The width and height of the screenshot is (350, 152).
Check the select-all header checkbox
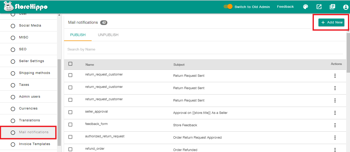(x=70, y=64)
